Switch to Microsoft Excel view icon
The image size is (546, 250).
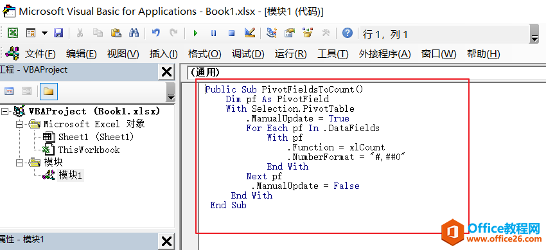tap(13, 33)
